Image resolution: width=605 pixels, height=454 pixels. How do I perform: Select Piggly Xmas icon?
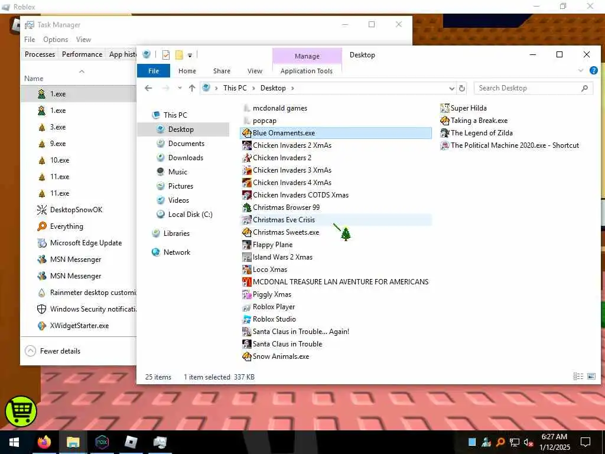click(246, 294)
